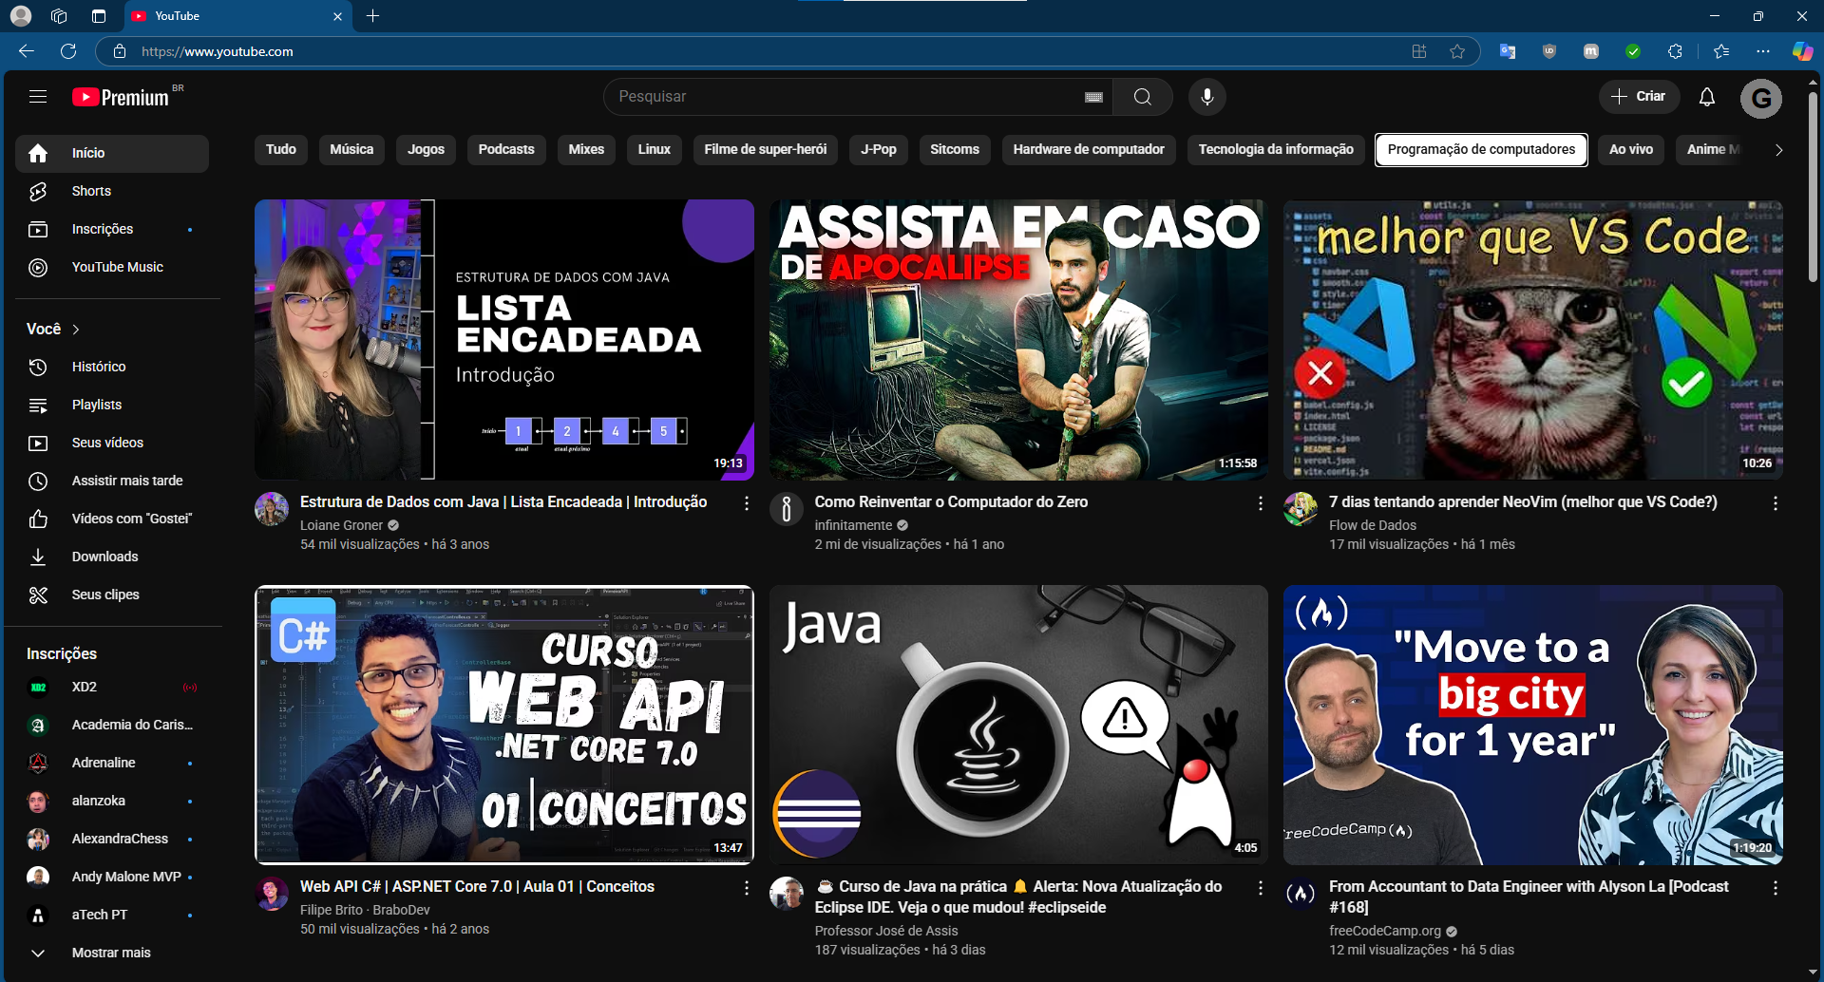Open Playlists in the sidebar
This screenshot has width=1824, height=982.
pyautogui.click(x=112, y=405)
